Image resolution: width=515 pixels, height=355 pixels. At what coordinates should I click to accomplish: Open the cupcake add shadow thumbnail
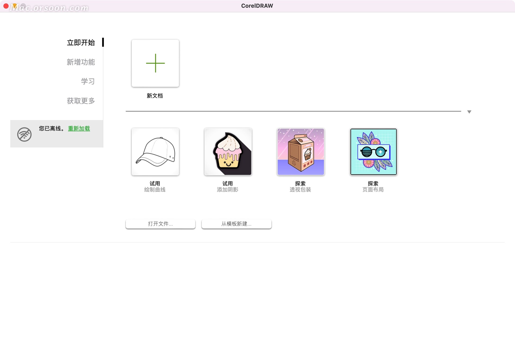[x=228, y=152]
